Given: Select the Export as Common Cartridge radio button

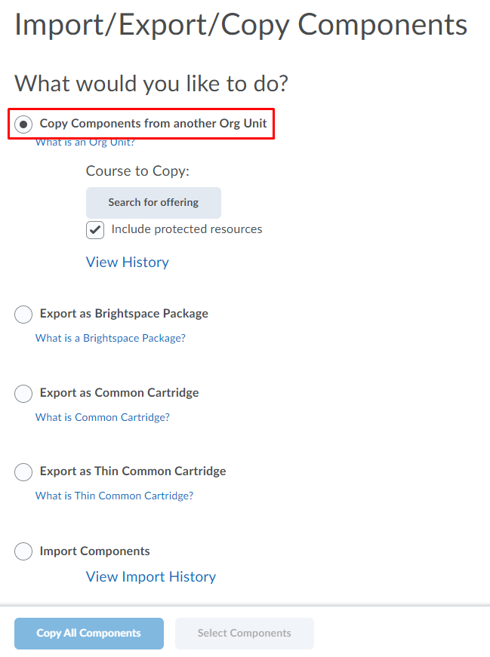Looking at the screenshot, I should coord(23,394).
